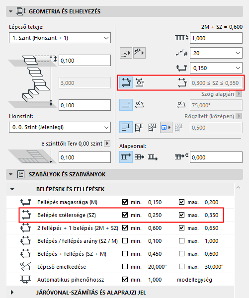Collapse the Szabályok és szabványok panel
The image size is (249, 298).
10,174
